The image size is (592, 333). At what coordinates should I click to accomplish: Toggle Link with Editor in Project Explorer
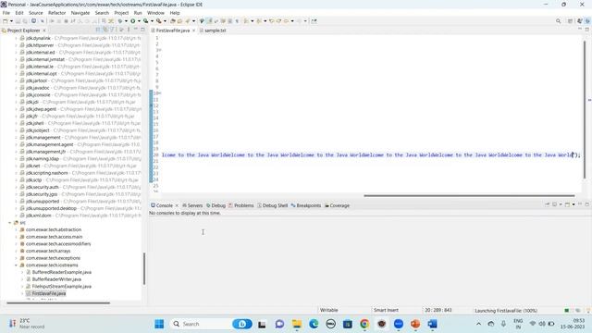tap(105, 30)
